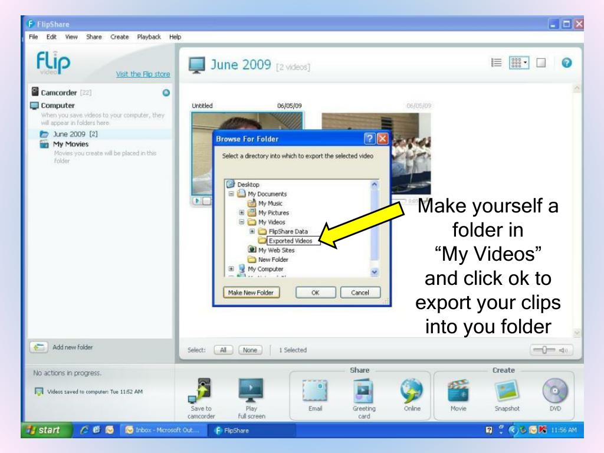The height and width of the screenshot is (453, 604).
Task: Visit the Flip store link
Action: [143, 74]
